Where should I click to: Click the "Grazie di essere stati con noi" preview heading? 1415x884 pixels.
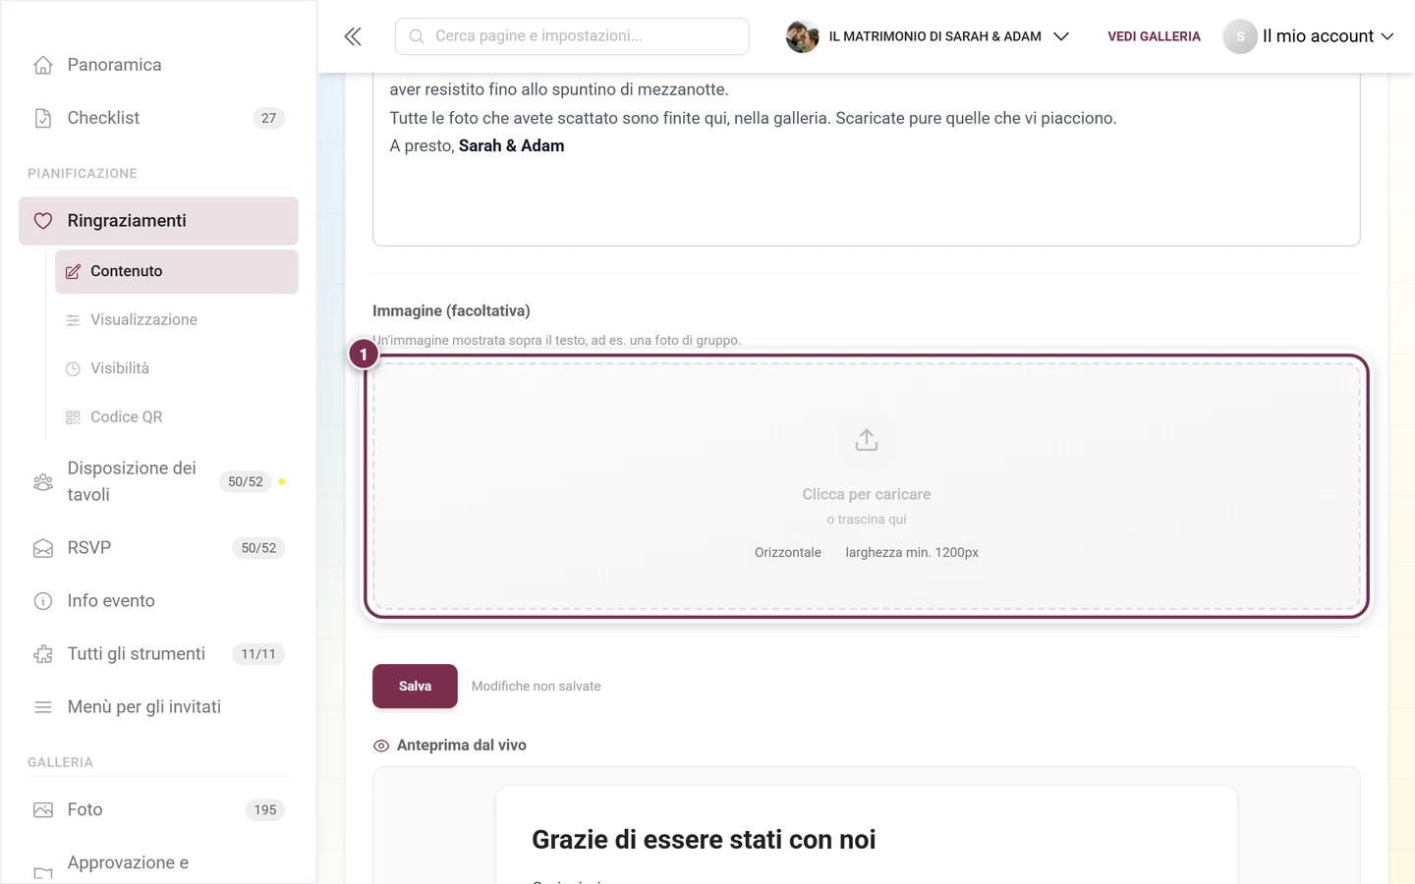[x=704, y=840]
